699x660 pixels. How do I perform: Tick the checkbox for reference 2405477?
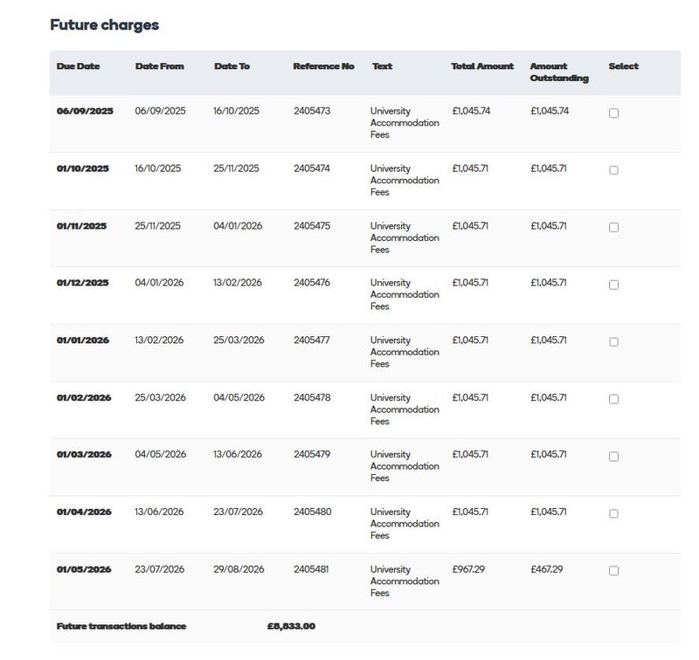pos(613,342)
